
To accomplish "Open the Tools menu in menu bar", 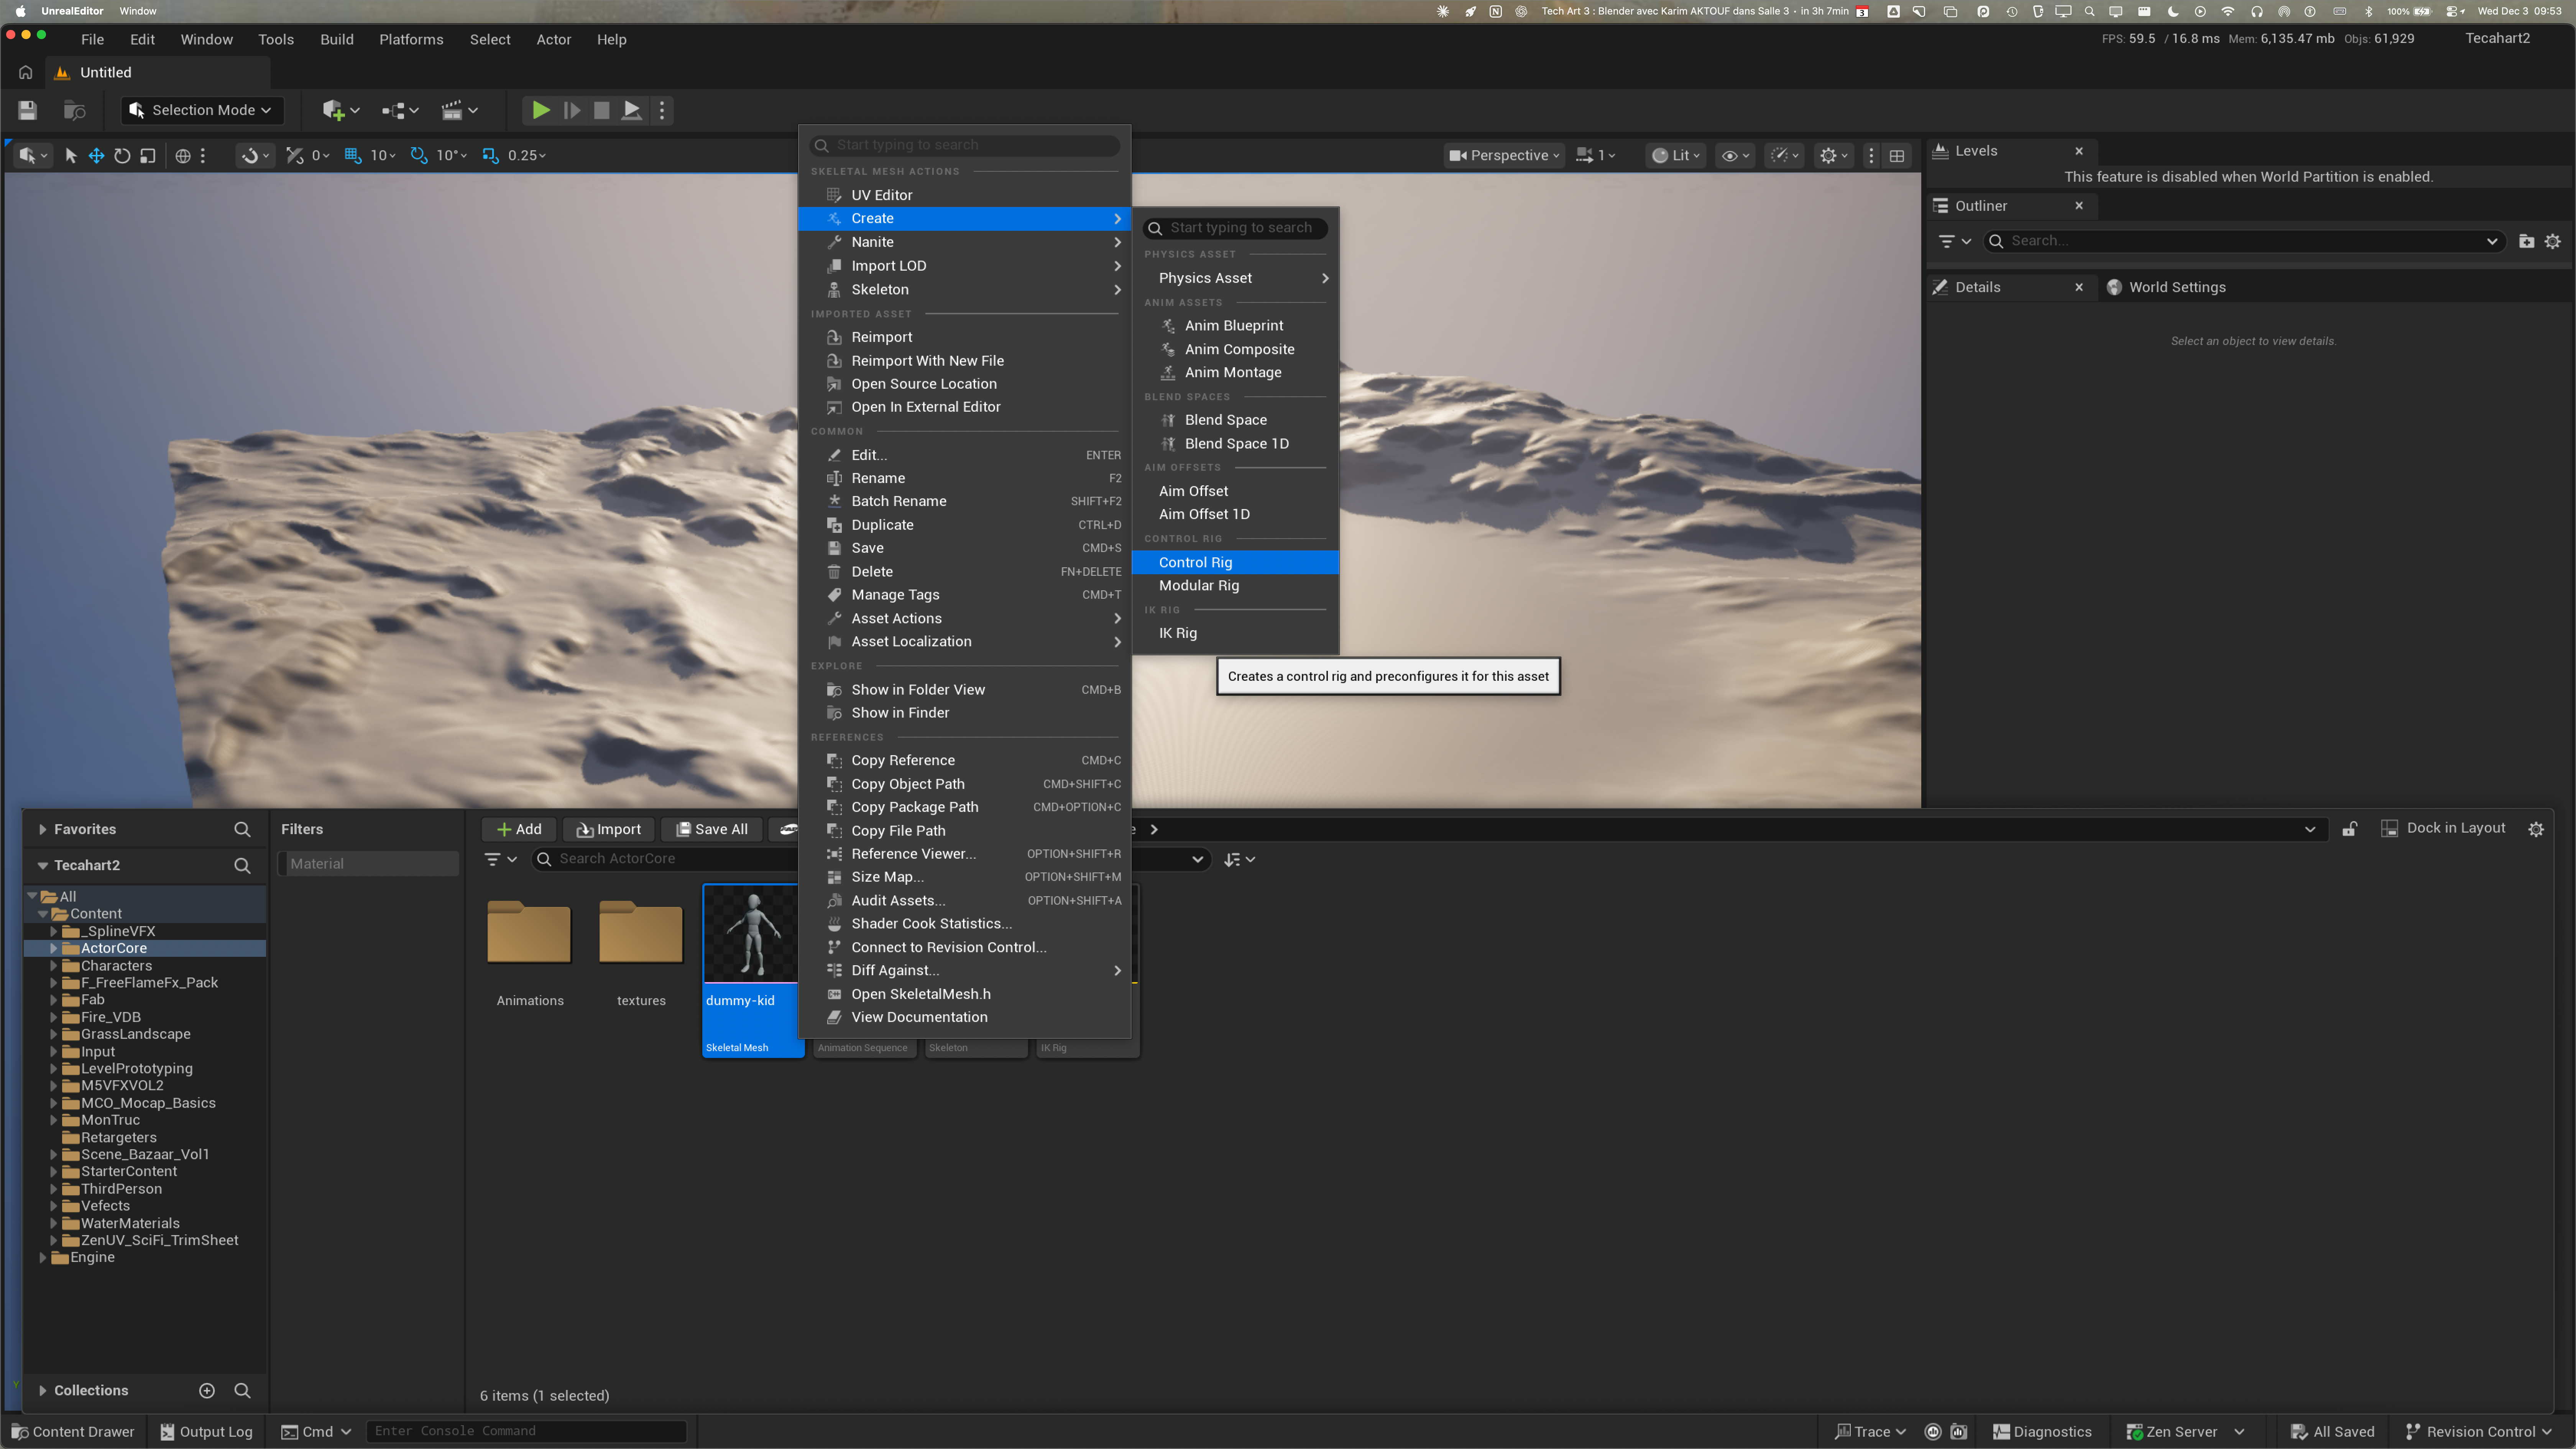I will [276, 39].
